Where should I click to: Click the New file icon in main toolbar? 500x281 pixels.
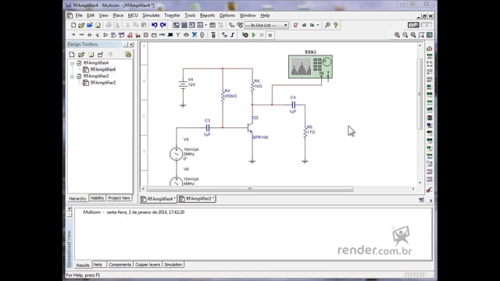coord(73,25)
